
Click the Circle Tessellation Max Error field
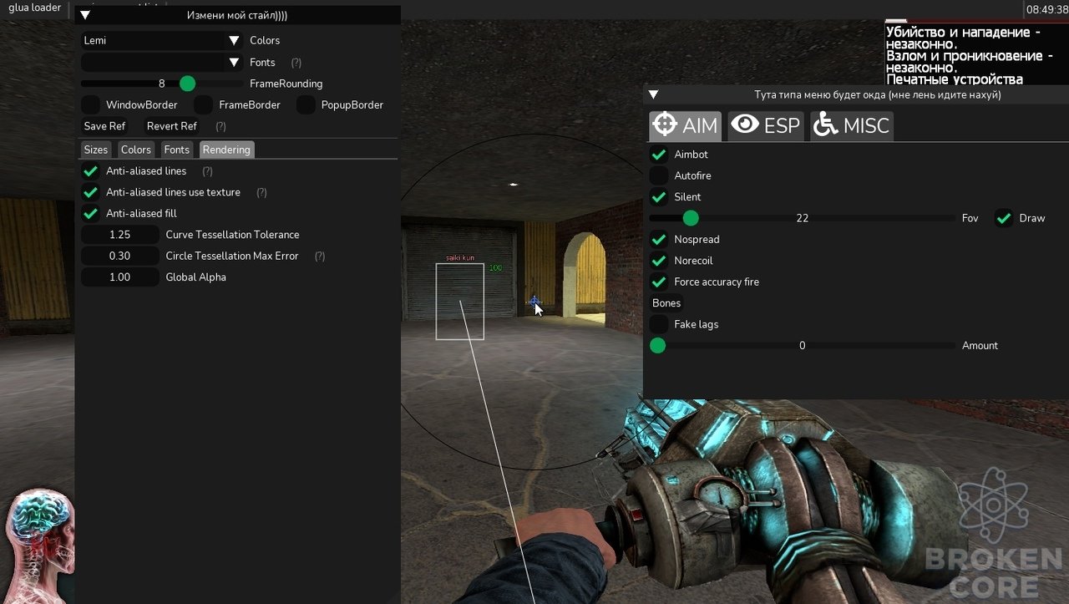[120, 256]
